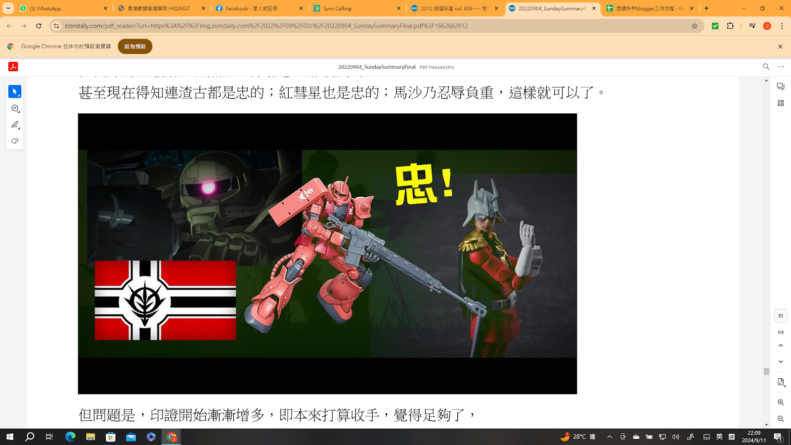Switch input language indicator 英
This screenshot has width=791, height=445.
tap(719, 437)
